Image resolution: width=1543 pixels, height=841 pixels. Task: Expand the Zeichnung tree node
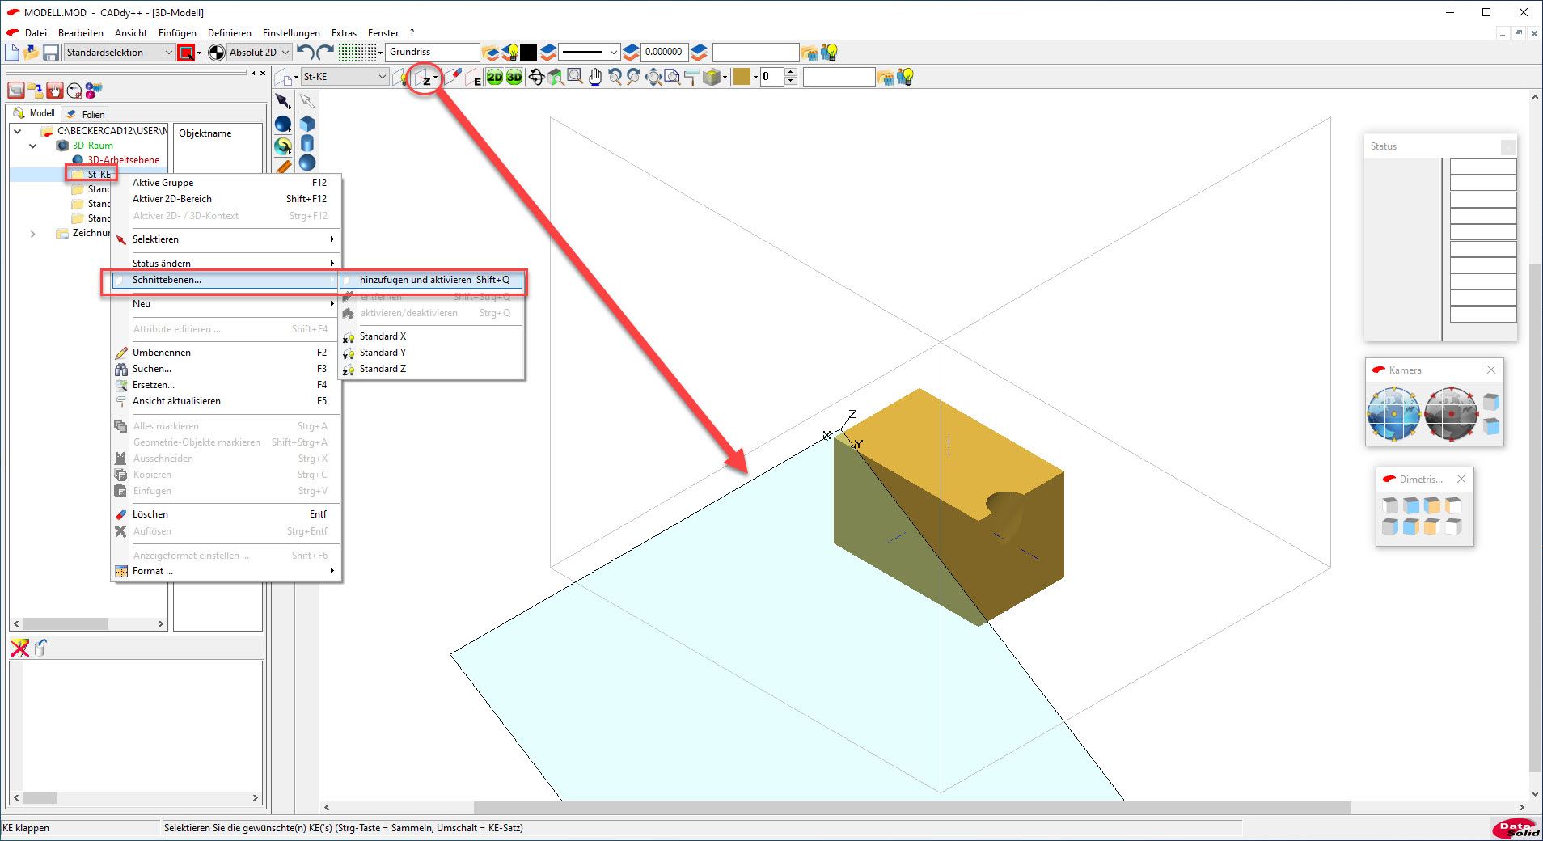[32, 234]
